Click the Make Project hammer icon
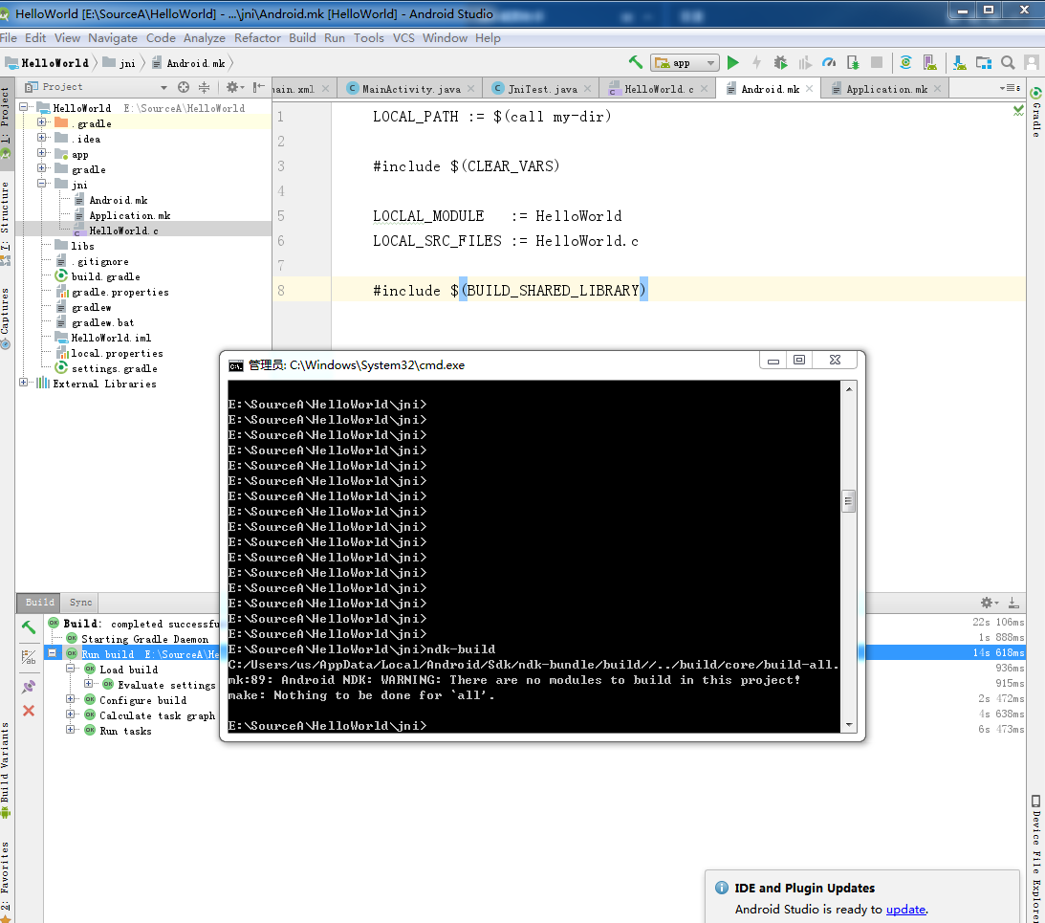Screen dimensions: 1045x923 (x=635, y=63)
